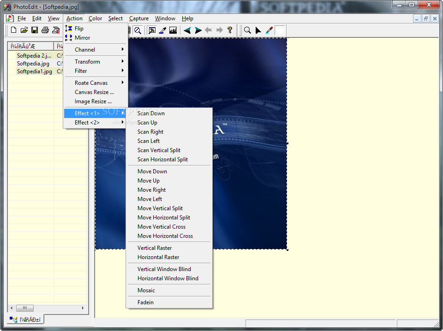Choose Canvas Resize from Action menu
The height and width of the screenshot is (331, 443).
pos(95,92)
